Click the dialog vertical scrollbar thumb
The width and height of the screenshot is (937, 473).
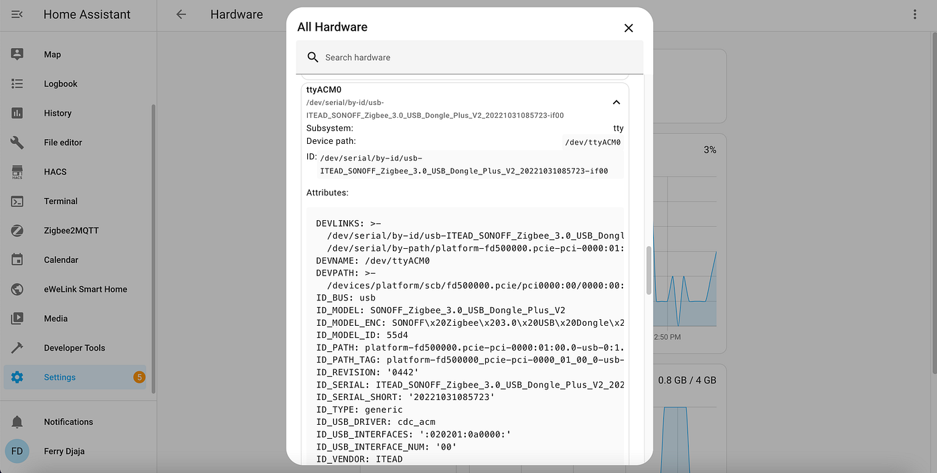pyautogui.click(x=648, y=270)
